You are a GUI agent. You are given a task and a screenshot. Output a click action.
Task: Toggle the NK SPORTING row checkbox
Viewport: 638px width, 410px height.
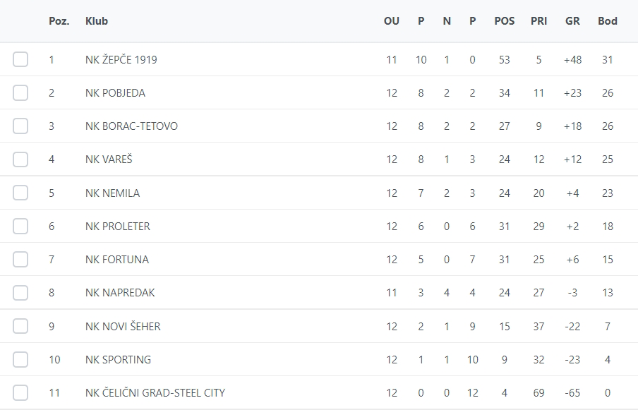point(20,359)
